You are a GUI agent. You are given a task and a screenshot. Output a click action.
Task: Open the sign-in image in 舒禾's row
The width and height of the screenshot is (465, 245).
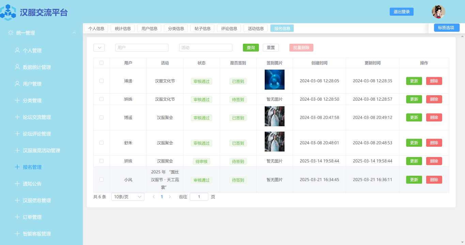(275, 142)
